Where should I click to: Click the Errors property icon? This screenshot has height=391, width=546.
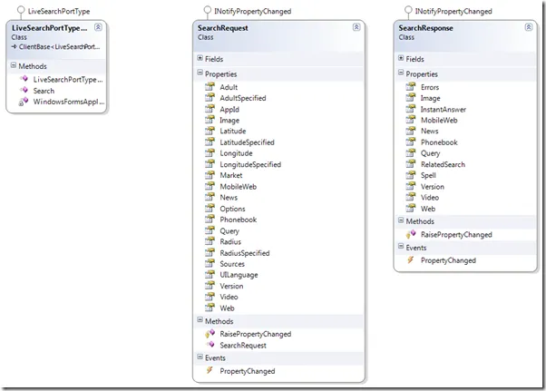411,86
